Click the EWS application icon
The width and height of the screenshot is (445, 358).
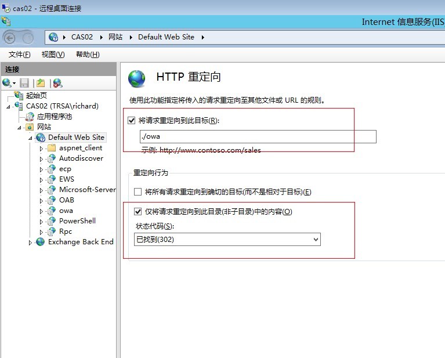[52, 179]
